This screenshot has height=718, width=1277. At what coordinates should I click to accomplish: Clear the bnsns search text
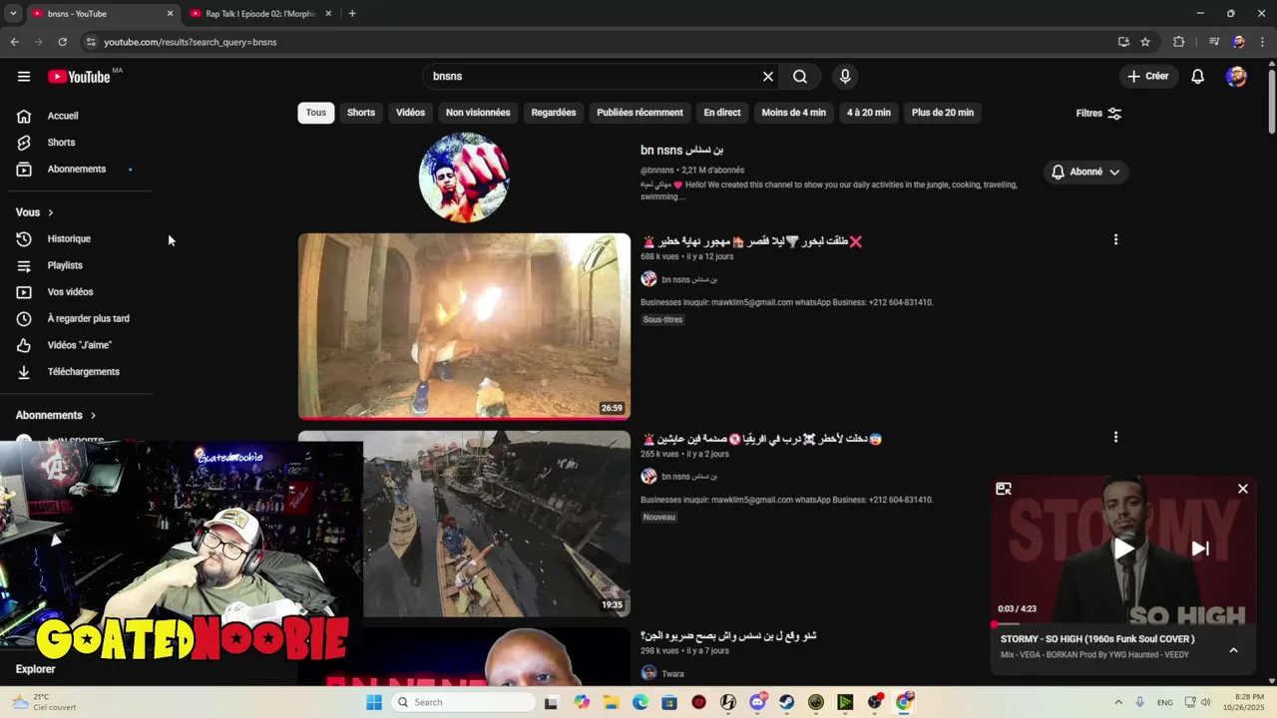768,77
